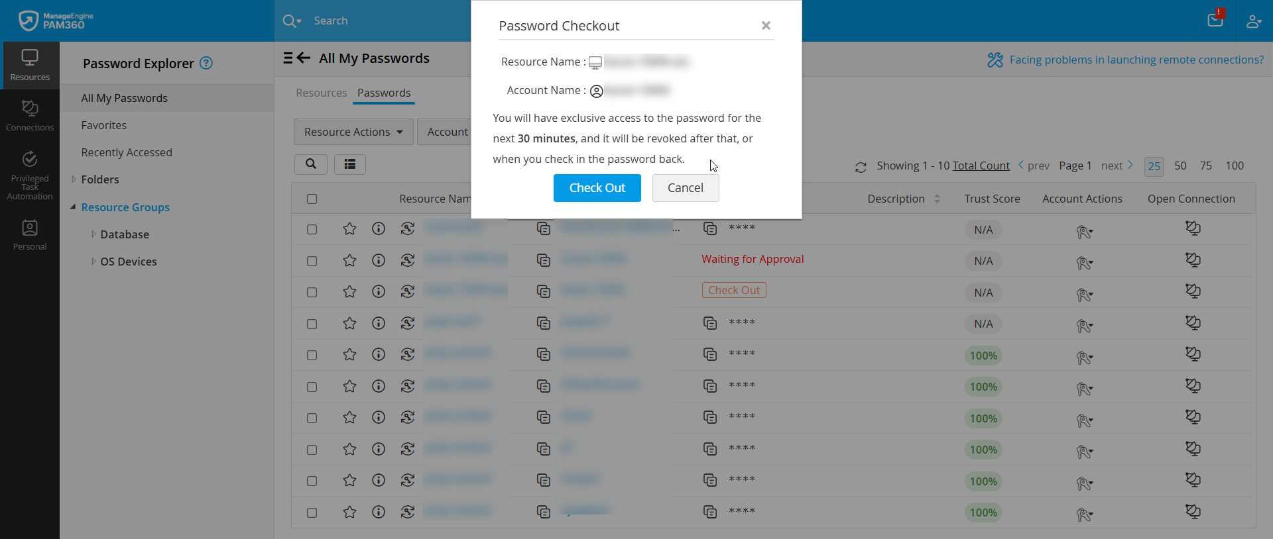
Task: Cancel the Password Checkout dialog
Action: click(x=685, y=188)
